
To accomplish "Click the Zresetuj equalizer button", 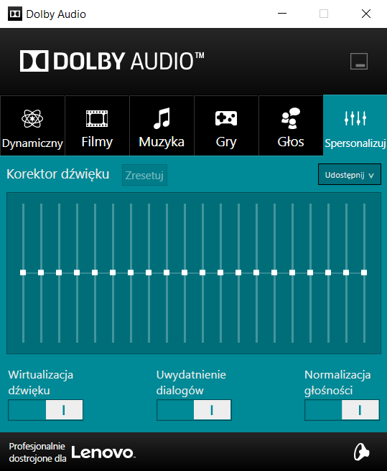I will (x=144, y=175).
